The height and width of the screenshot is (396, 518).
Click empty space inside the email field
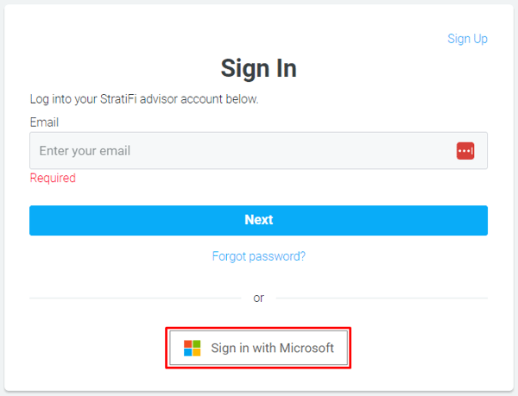pyautogui.click(x=302, y=151)
